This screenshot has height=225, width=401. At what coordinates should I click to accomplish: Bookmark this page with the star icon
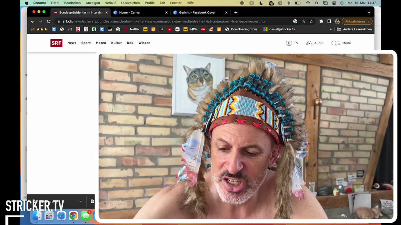(x=311, y=21)
